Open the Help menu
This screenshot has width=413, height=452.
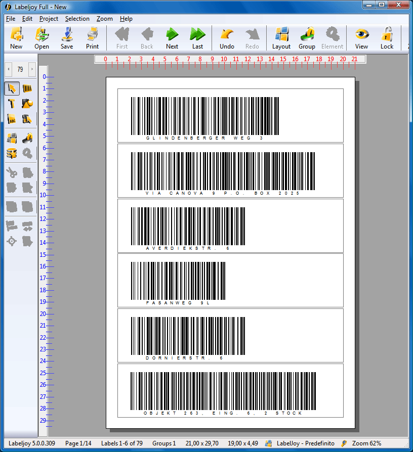pos(126,19)
